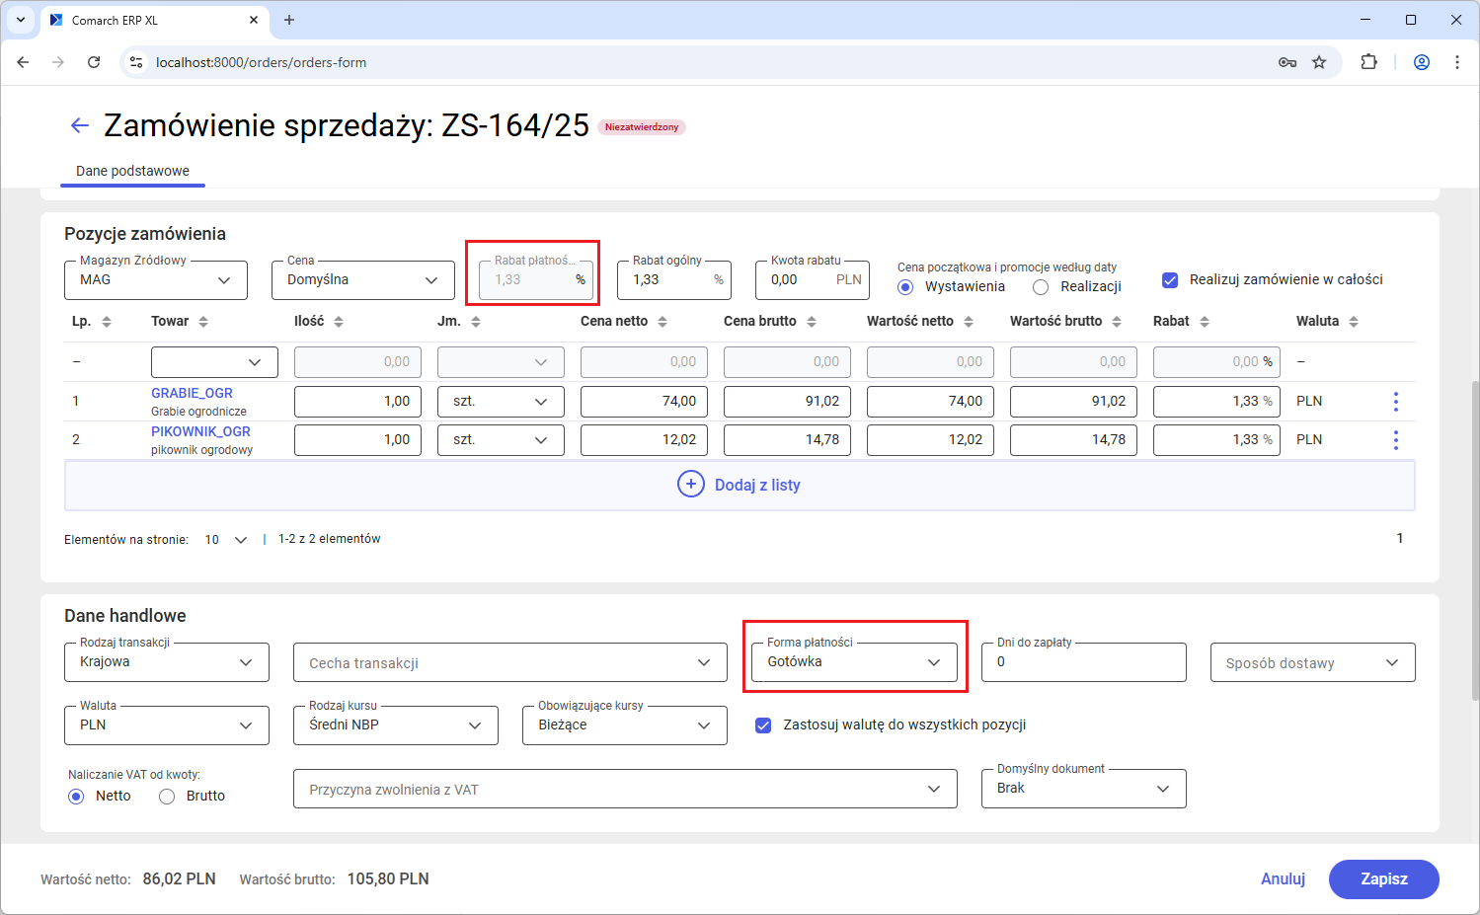Click the plus icon in Dodaj z listy

click(x=691, y=485)
